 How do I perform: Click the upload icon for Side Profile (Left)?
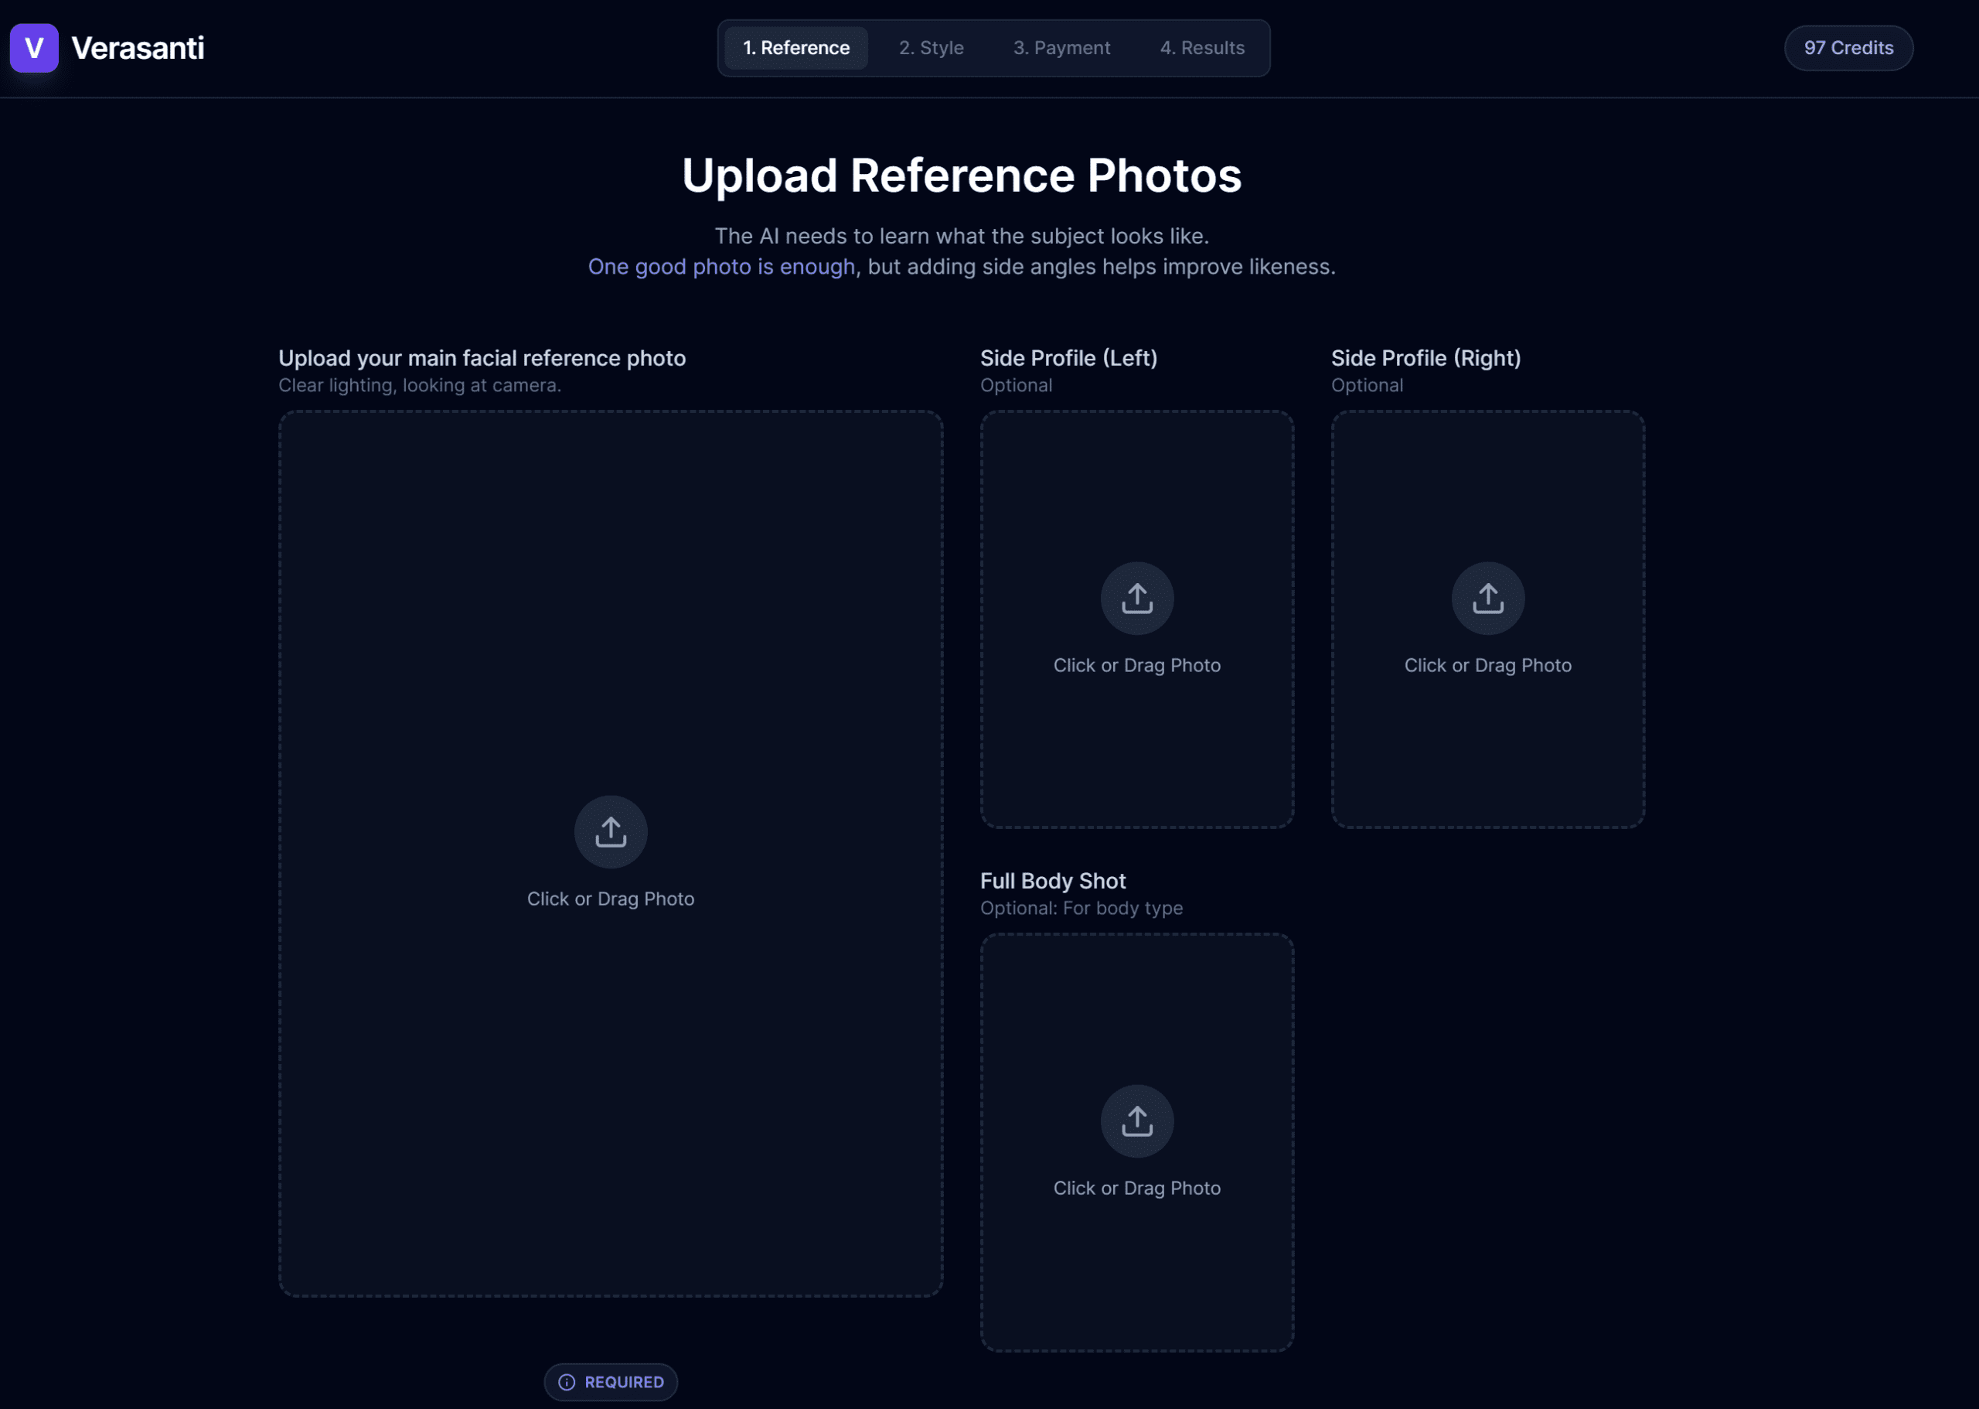coord(1137,597)
